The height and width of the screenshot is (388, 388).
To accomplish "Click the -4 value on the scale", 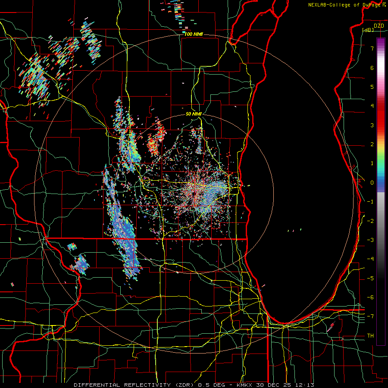I will point(370,259).
